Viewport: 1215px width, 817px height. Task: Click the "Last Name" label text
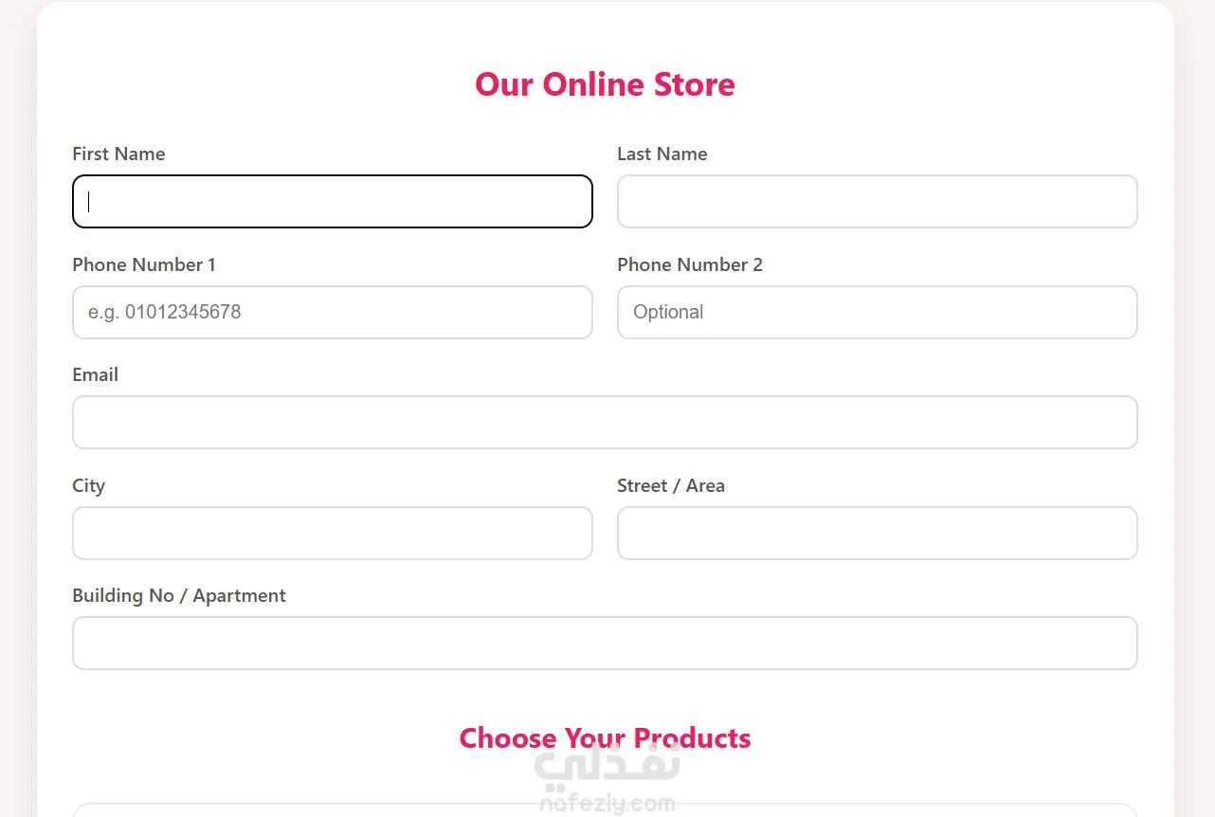tap(662, 154)
